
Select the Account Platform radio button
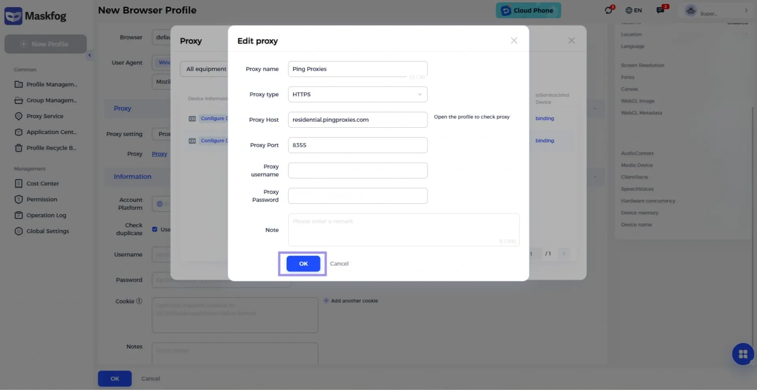(x=160, y=204)
